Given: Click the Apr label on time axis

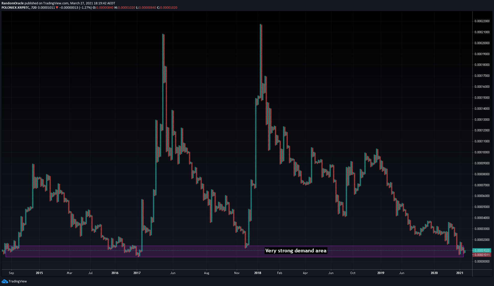Looking at the screenshot, I should point(305,273).
